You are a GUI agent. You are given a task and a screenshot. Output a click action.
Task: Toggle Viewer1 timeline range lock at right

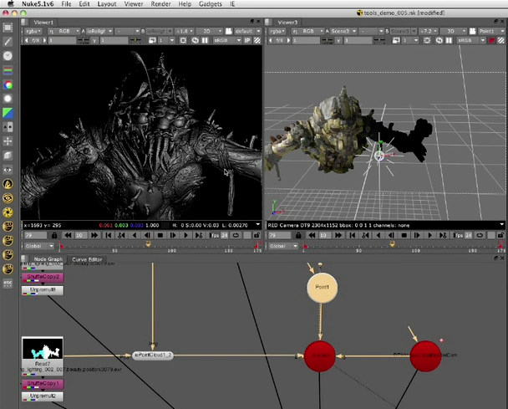(257, 235)
